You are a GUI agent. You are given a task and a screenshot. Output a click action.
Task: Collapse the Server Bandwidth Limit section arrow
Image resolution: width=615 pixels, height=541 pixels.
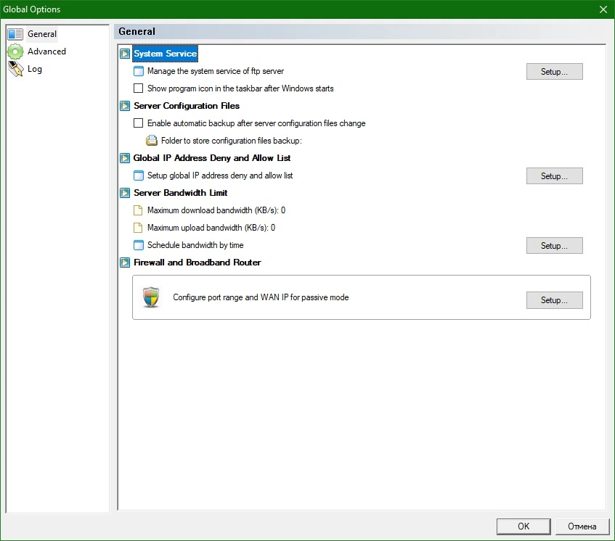(125, 193)
